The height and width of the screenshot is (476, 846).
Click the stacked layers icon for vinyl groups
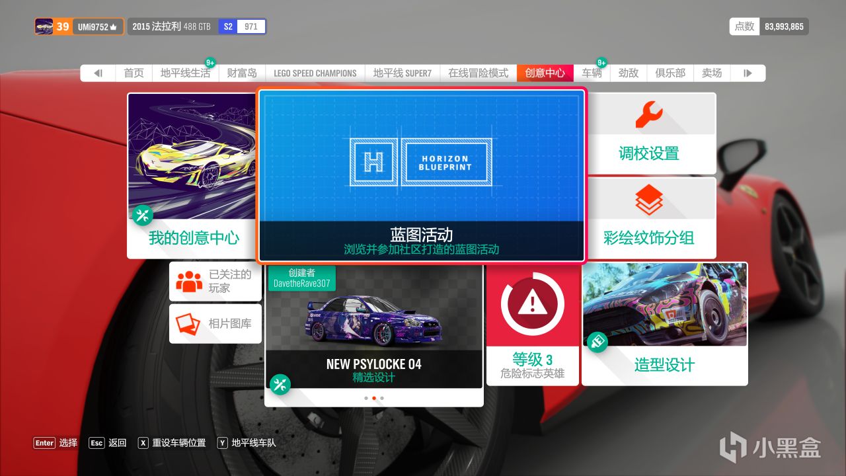click(x=648, y=200)
